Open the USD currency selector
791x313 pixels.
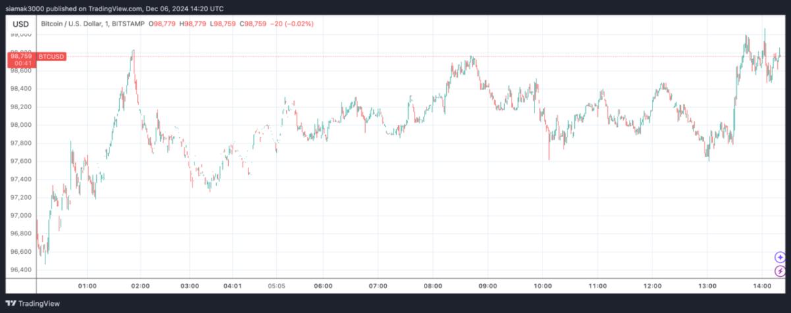pyautogui.click(x=21, y=24)
